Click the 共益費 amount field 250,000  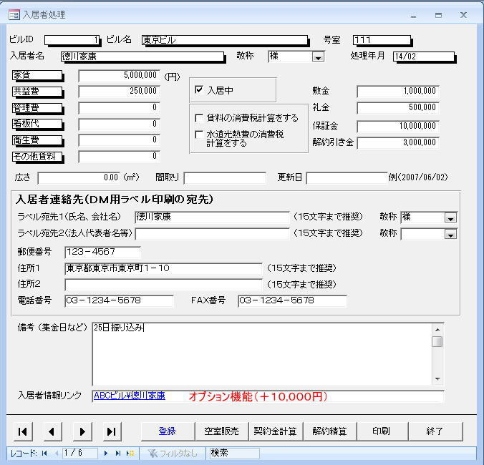coord(119,92)
